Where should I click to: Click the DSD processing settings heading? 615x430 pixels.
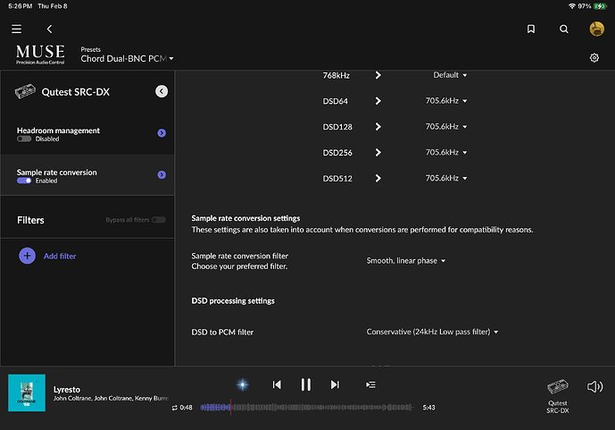click(233, 300)
